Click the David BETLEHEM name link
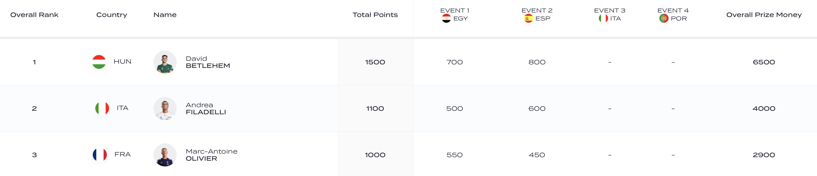This screenshot has width=817, height=176. [208, 62]
